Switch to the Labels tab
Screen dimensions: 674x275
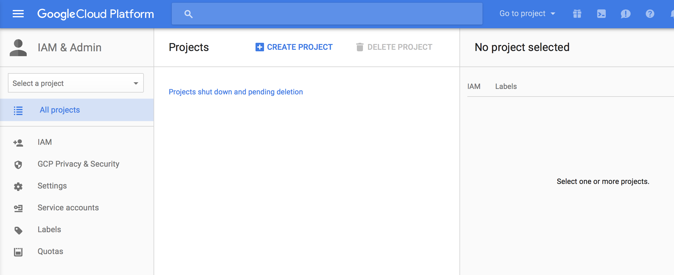(x=506, y=86)
